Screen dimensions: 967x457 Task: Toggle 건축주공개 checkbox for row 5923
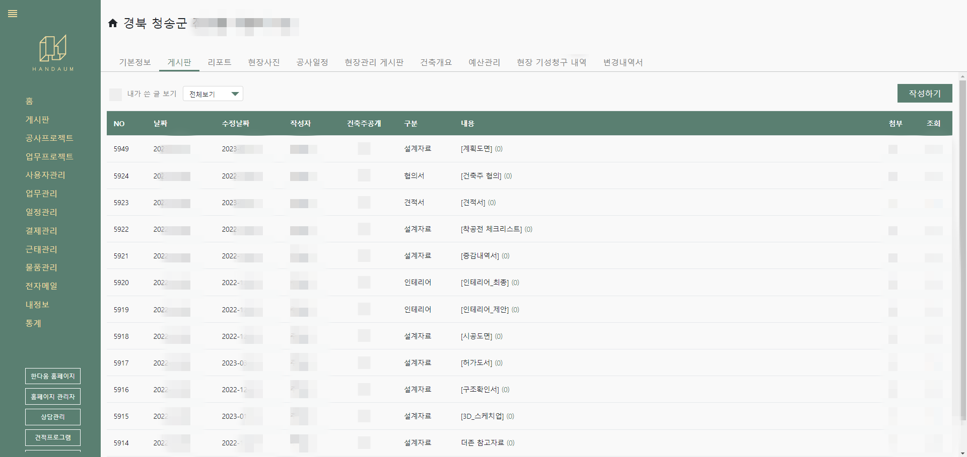pyautogui.click(x=364, y=202)
